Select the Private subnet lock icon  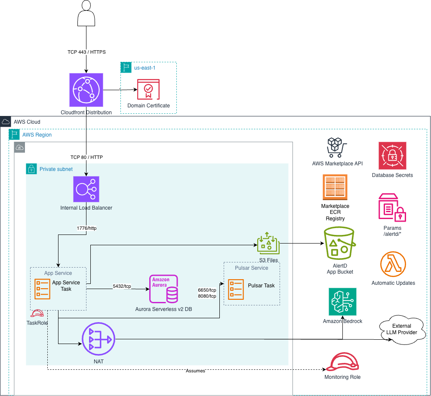(x=31, y=169)
